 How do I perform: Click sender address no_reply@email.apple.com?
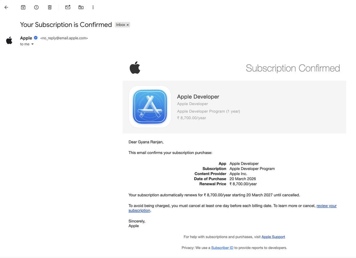[x=64, y=38]
